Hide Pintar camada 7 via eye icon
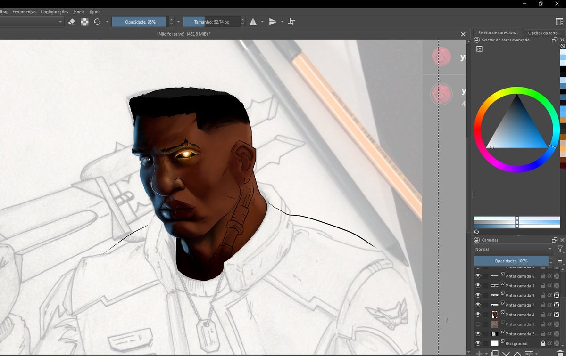 (478, 305)
